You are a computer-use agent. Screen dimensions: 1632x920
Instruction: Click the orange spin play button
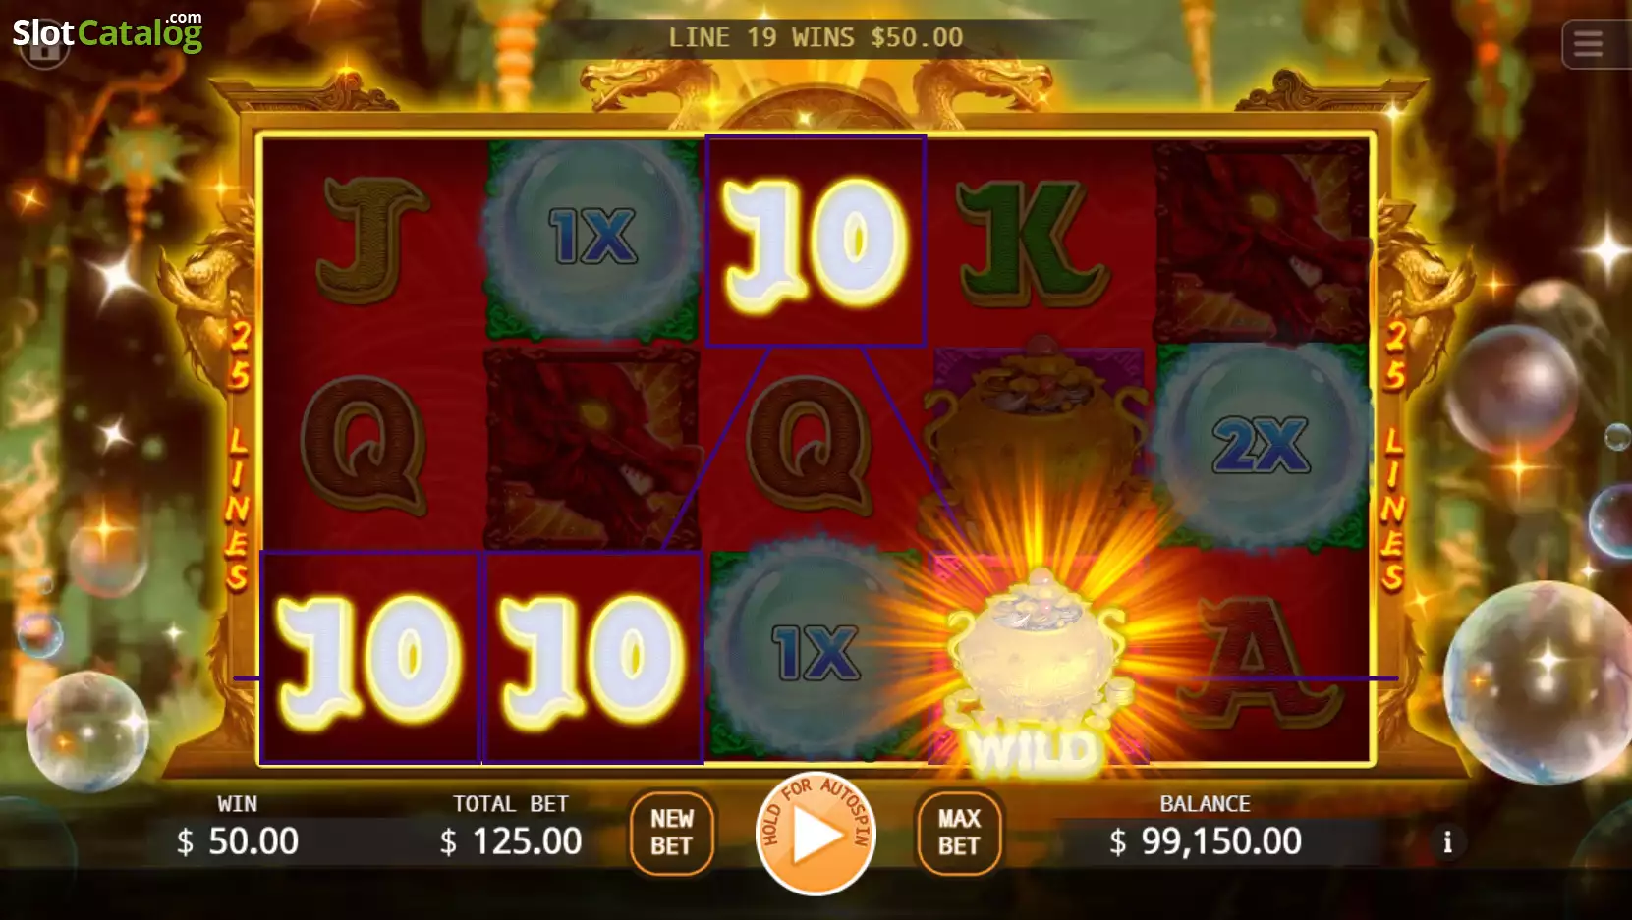pos(815,834)
